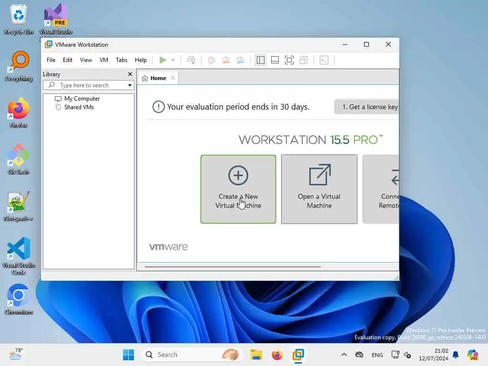The height and width of the screenshot is (366, 488).
Task: Open Firefox from the taskbar
Action: (x=277, y=355)
